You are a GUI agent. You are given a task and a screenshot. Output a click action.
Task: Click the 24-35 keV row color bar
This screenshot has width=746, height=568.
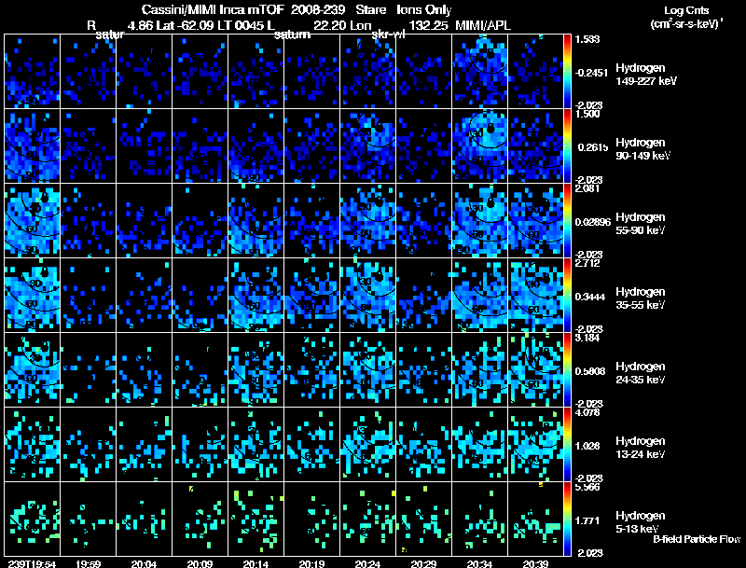(x=567, y=370)
